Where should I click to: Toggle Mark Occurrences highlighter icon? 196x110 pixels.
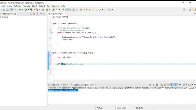click(x=67, y=9)
